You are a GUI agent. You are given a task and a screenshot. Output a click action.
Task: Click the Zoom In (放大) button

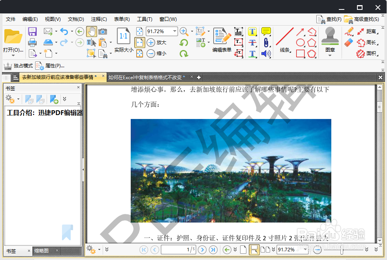coord(157,43)
